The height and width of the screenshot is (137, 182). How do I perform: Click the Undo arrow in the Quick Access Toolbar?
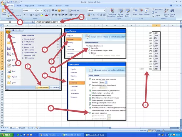click(x=11, y=2)
